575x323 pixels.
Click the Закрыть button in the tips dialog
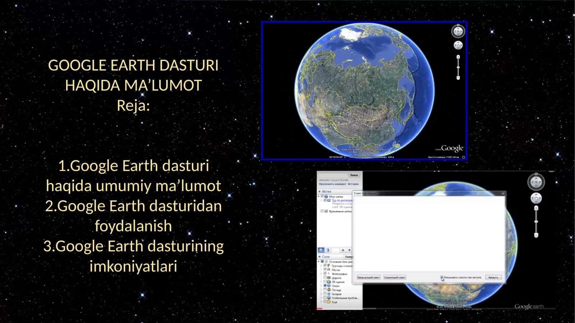[493, 277]
